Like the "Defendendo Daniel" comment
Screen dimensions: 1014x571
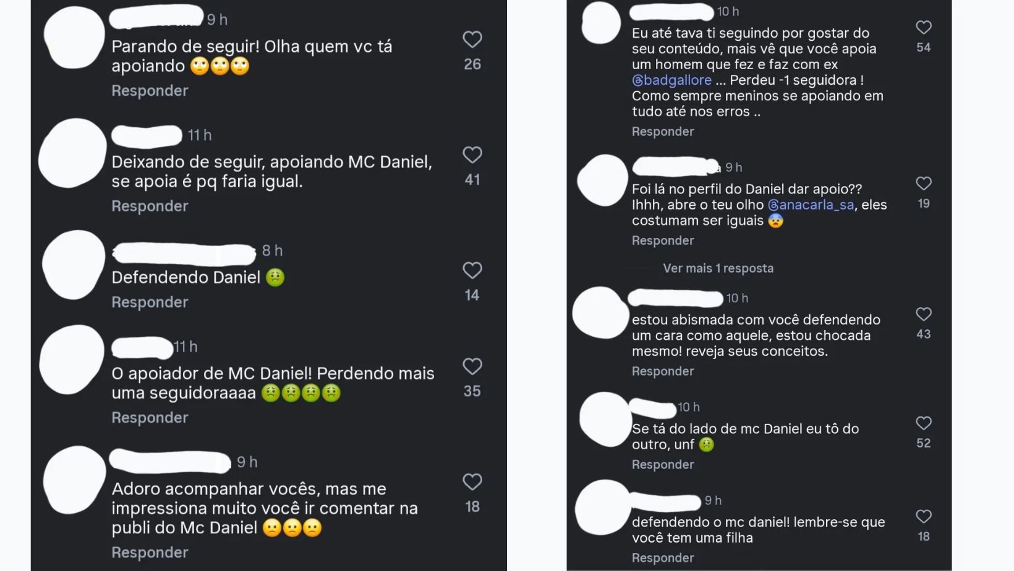click(472, 270)
